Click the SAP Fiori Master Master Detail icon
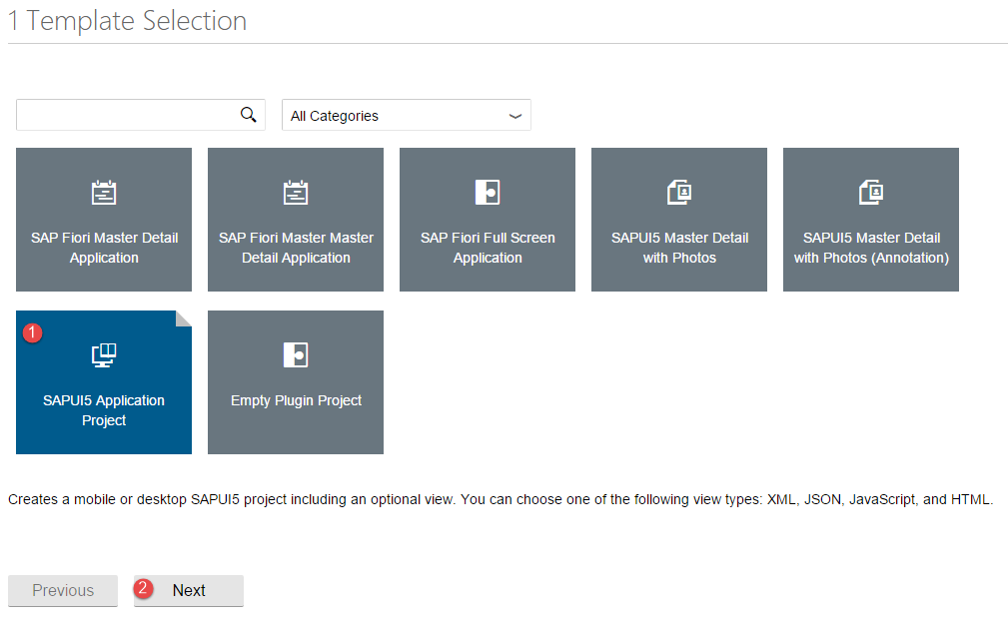Image resolution: width=1008 pixels, height=624 pixels. (x=296, y=192)
